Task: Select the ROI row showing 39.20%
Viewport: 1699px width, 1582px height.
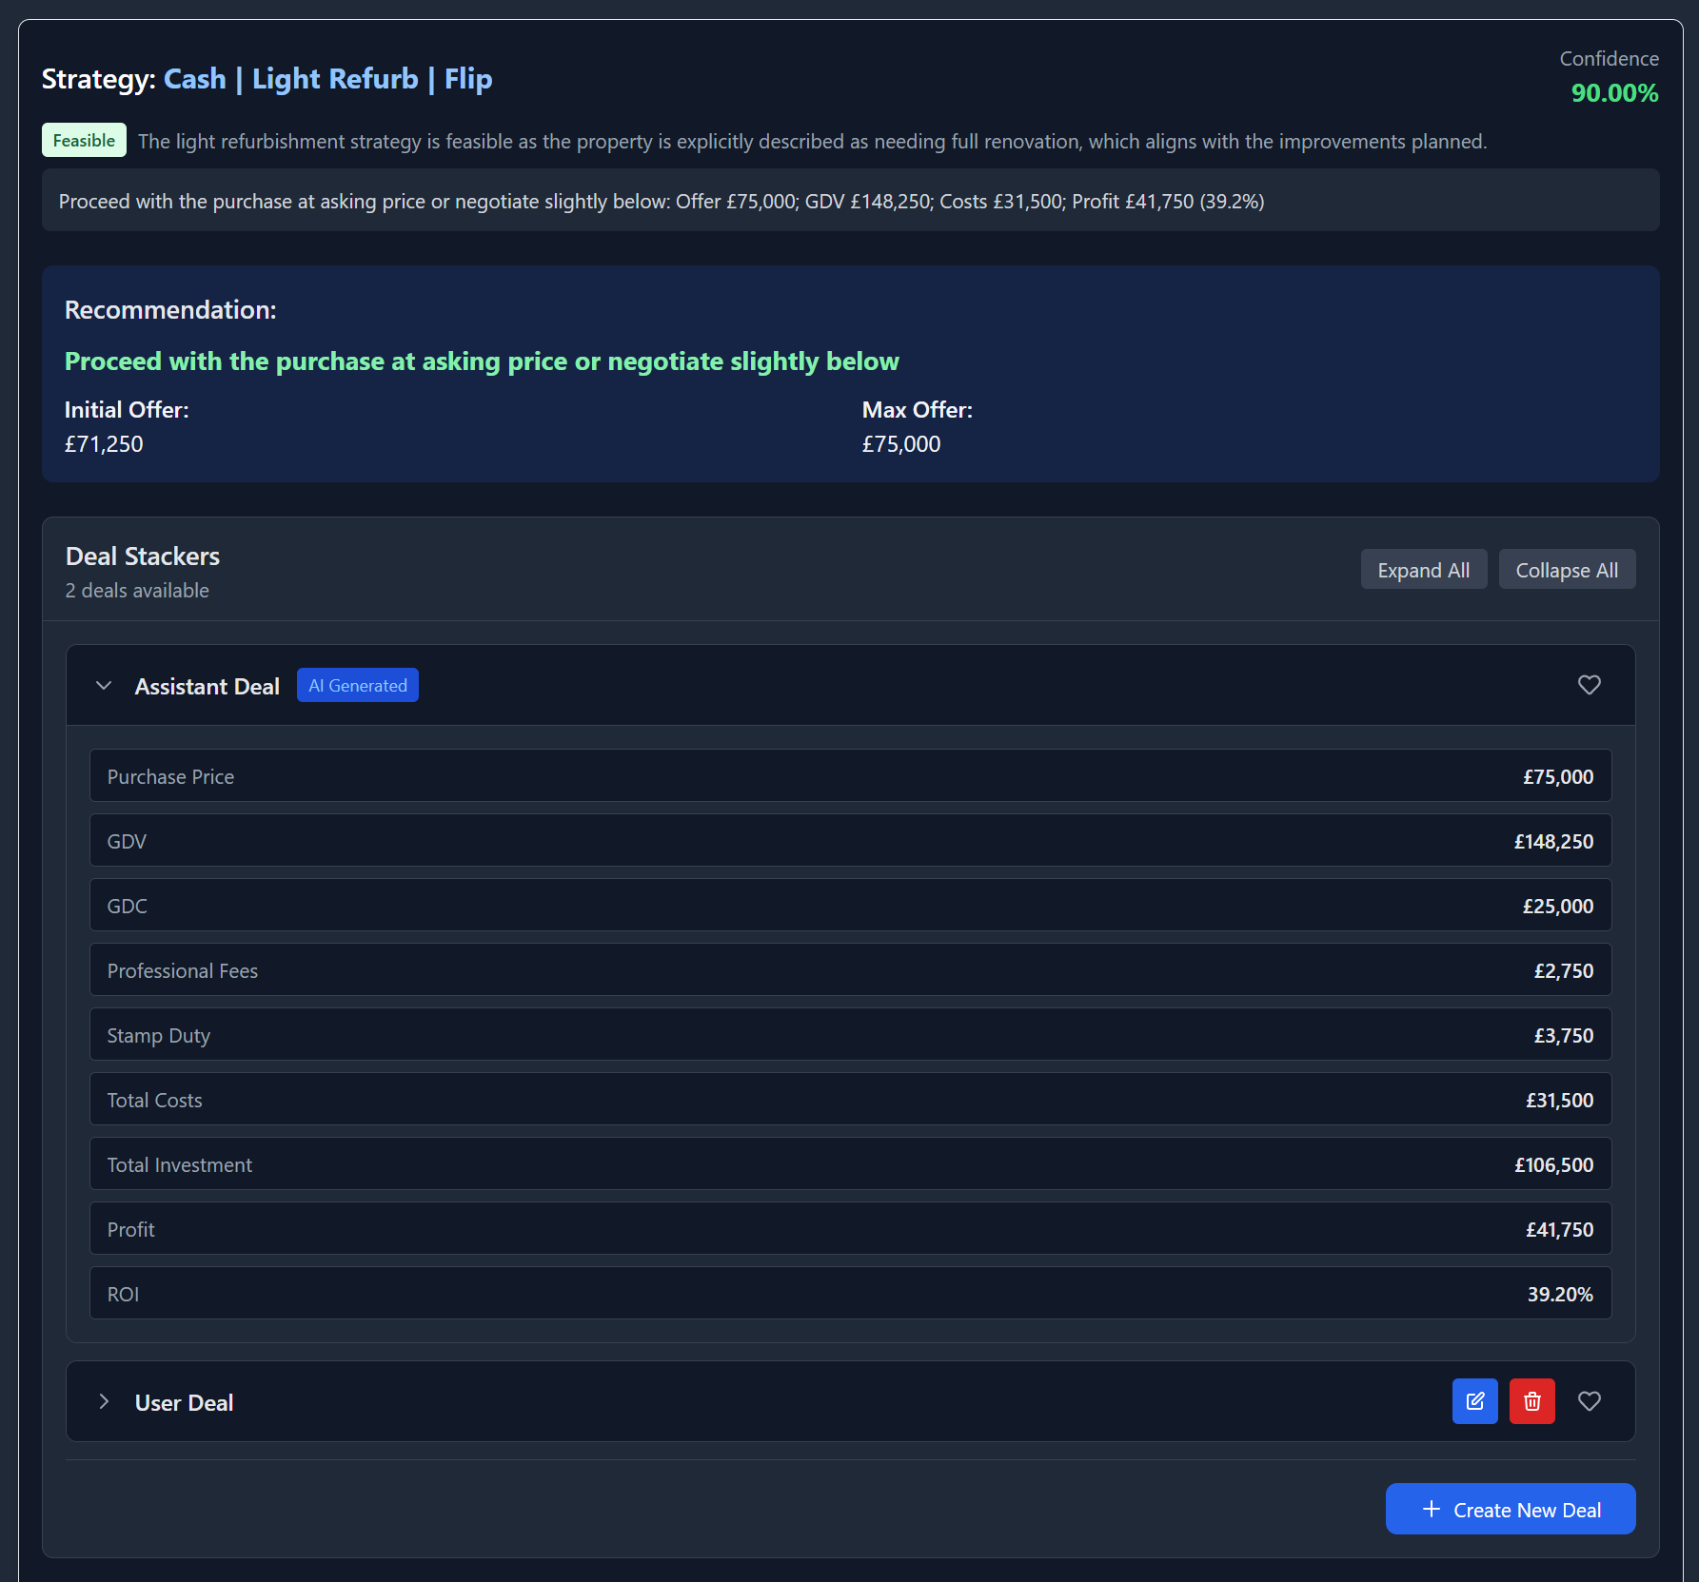Action: tap(850, 1293)
